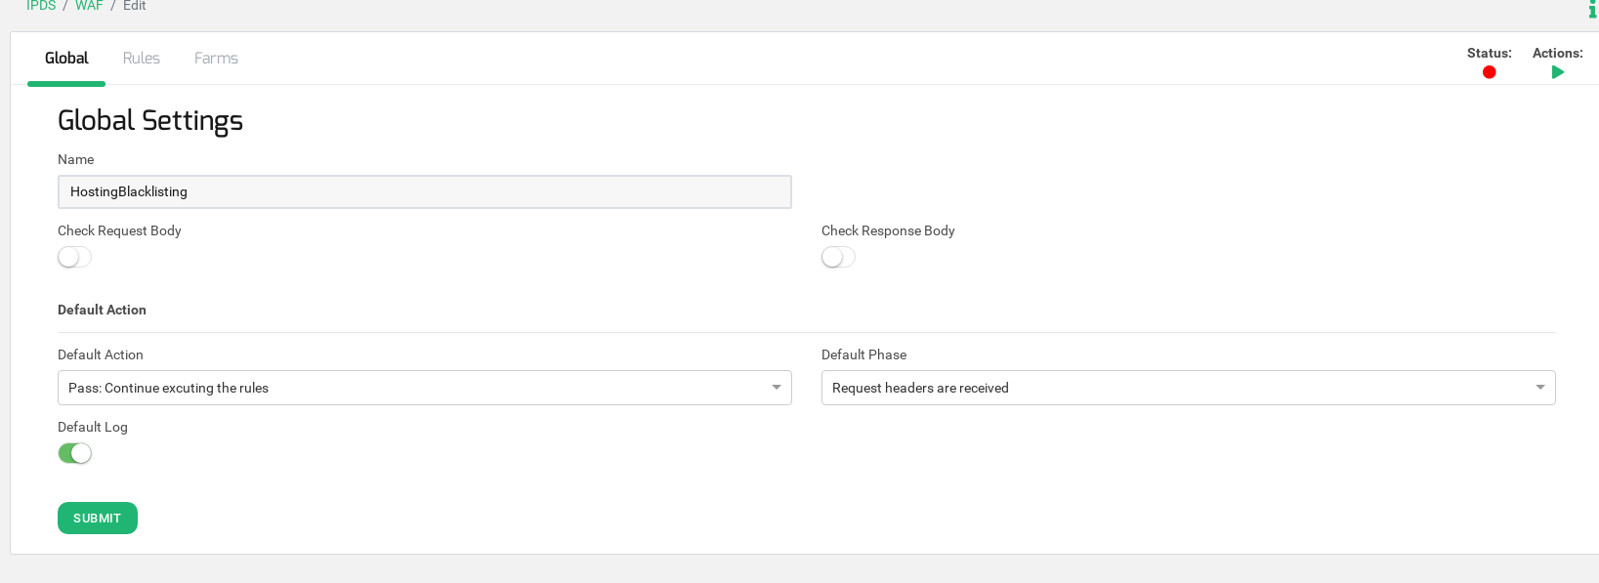
Task: Go to IPDS in the breadcrumb
Action: (41, 6)
